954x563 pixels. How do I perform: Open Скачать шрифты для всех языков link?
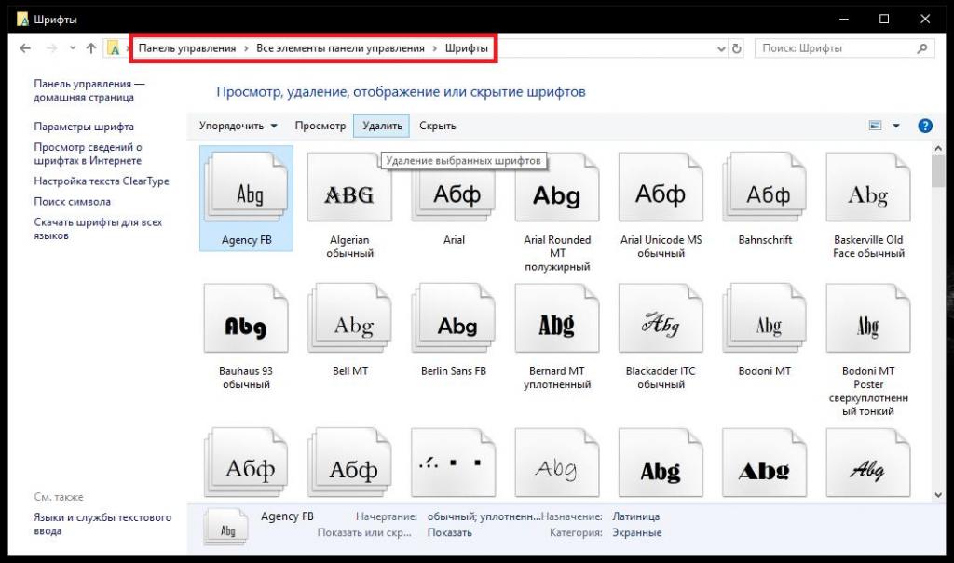tap(98, 229)
